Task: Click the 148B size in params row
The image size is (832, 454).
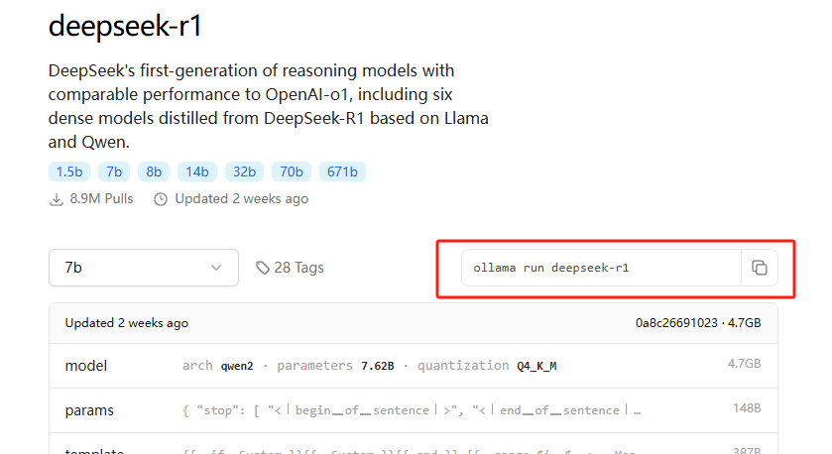Action: 747,408
